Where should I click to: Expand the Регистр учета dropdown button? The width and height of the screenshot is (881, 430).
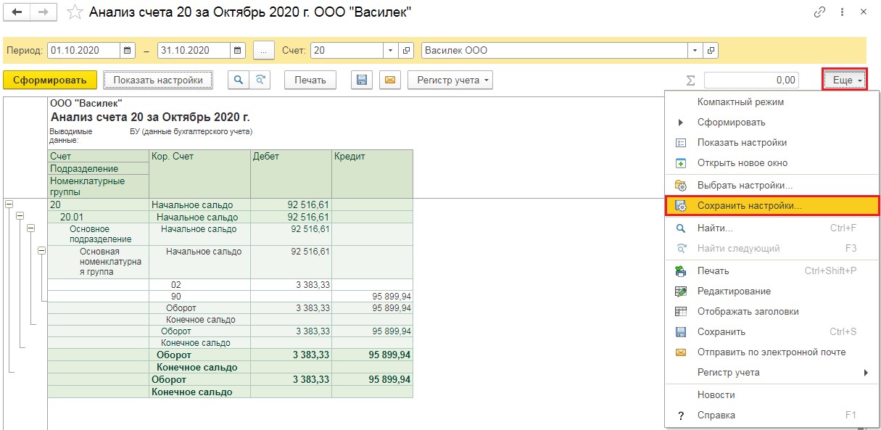click(450, 80)
